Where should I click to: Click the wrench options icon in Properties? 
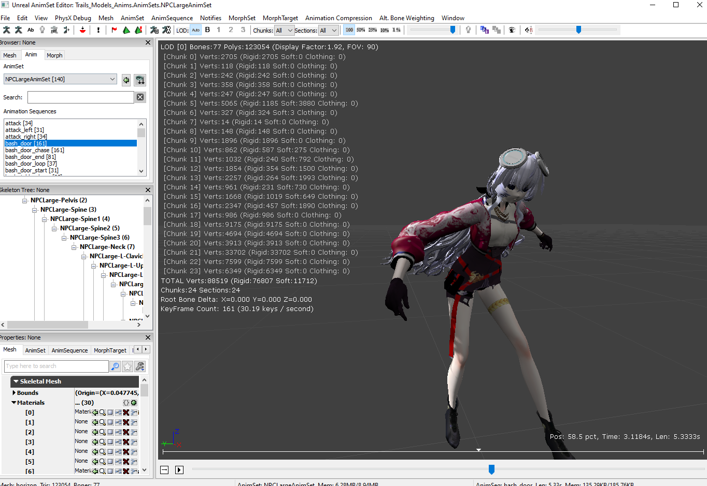[x=140, y=366]
